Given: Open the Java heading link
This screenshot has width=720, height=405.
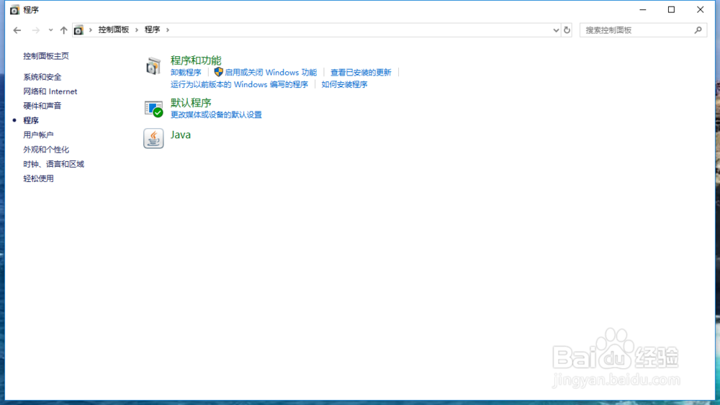Looking at the screenshot, I should 181,135.
